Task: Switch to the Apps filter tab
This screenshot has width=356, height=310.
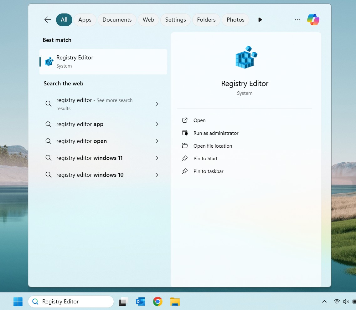Action: point(85,20)
